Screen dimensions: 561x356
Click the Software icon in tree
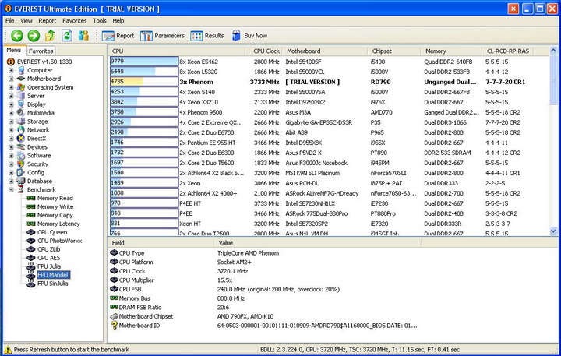pos(21,156)
